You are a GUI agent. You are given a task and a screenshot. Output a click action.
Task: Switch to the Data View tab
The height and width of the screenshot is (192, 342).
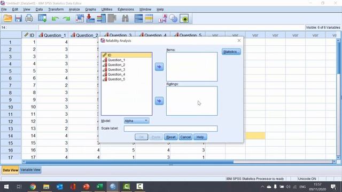[10, 170]
